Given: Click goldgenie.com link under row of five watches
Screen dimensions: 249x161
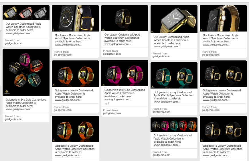Looking at the screenshot, I should (161, 155).
